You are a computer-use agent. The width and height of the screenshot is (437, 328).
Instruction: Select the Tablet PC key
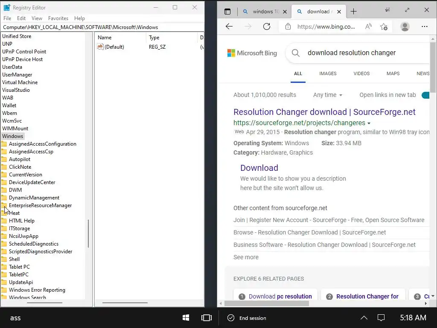point(19,266)
